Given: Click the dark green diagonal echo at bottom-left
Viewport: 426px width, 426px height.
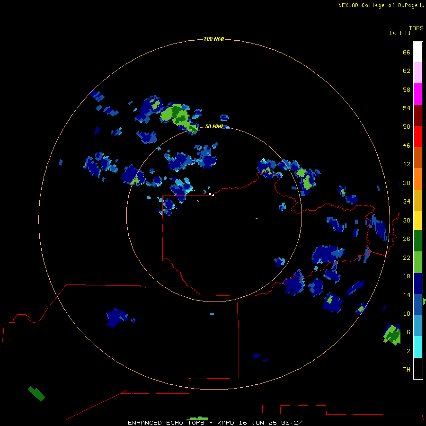Looking at the screenshot, I should click(36, 394).
